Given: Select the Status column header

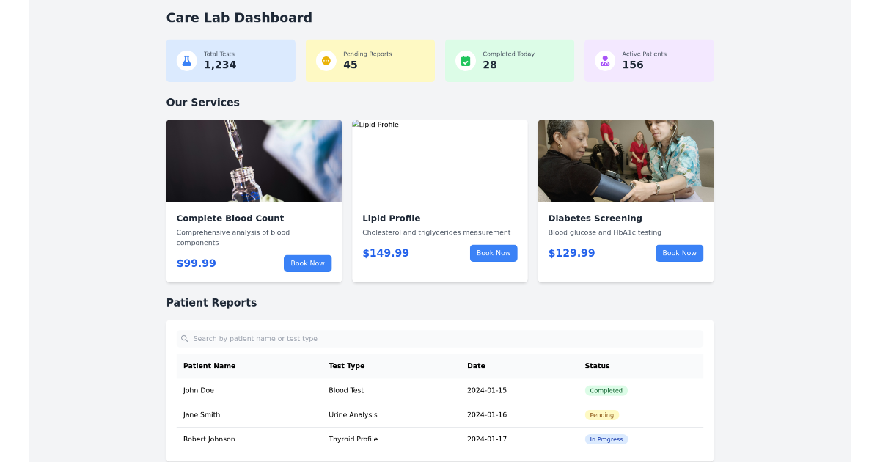Looking at the screenshot, I should 597,365.
